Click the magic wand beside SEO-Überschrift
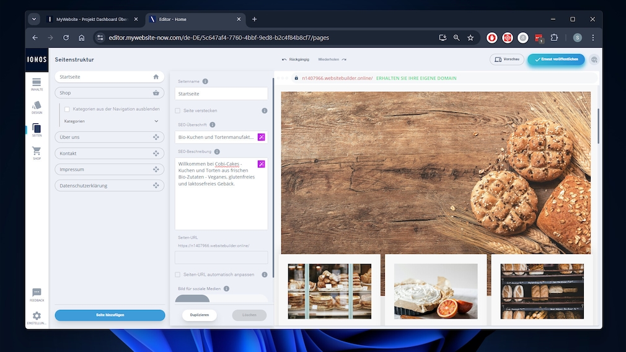The height and width of the screenshot is (352, 626). 261,137
